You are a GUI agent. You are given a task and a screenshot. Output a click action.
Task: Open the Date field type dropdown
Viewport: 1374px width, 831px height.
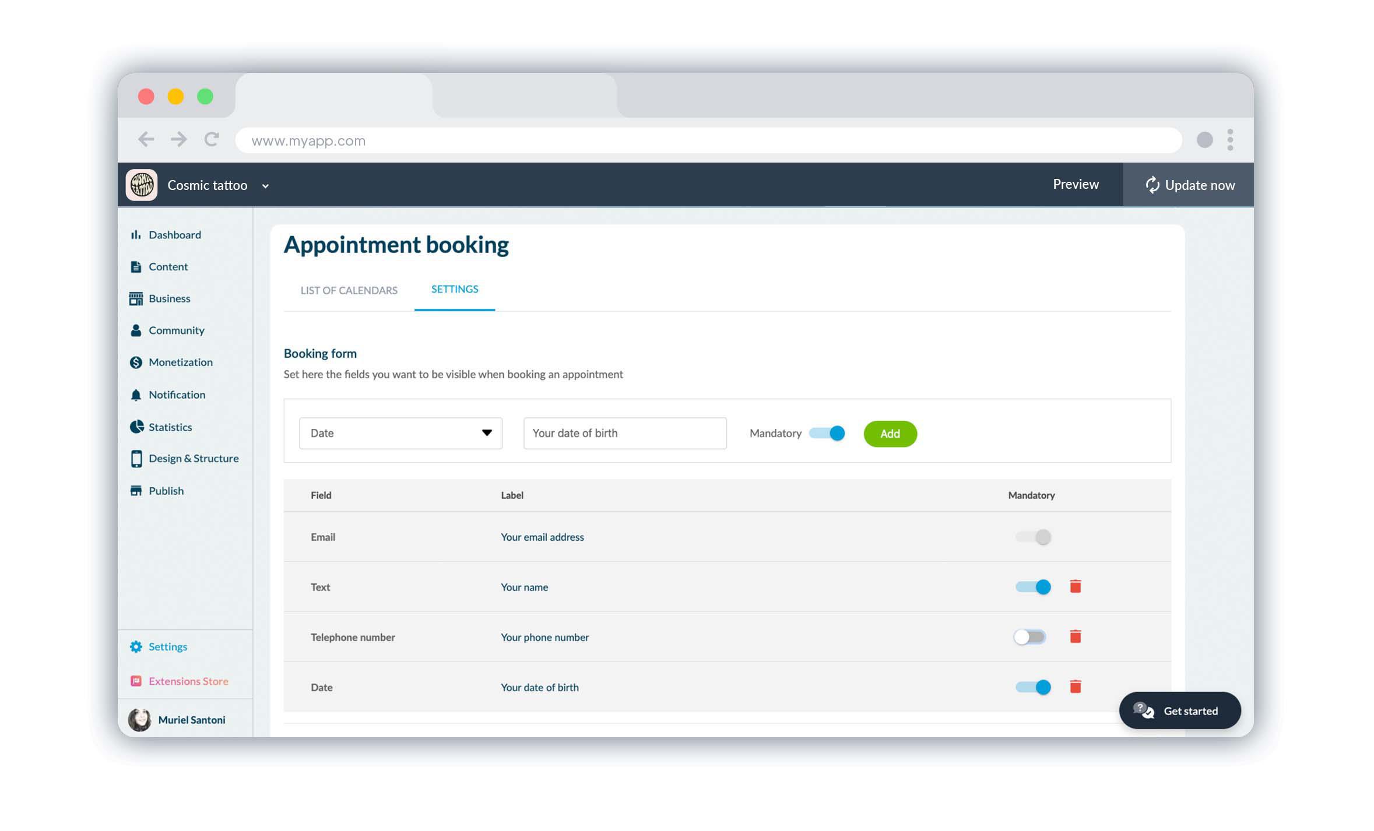400,433
